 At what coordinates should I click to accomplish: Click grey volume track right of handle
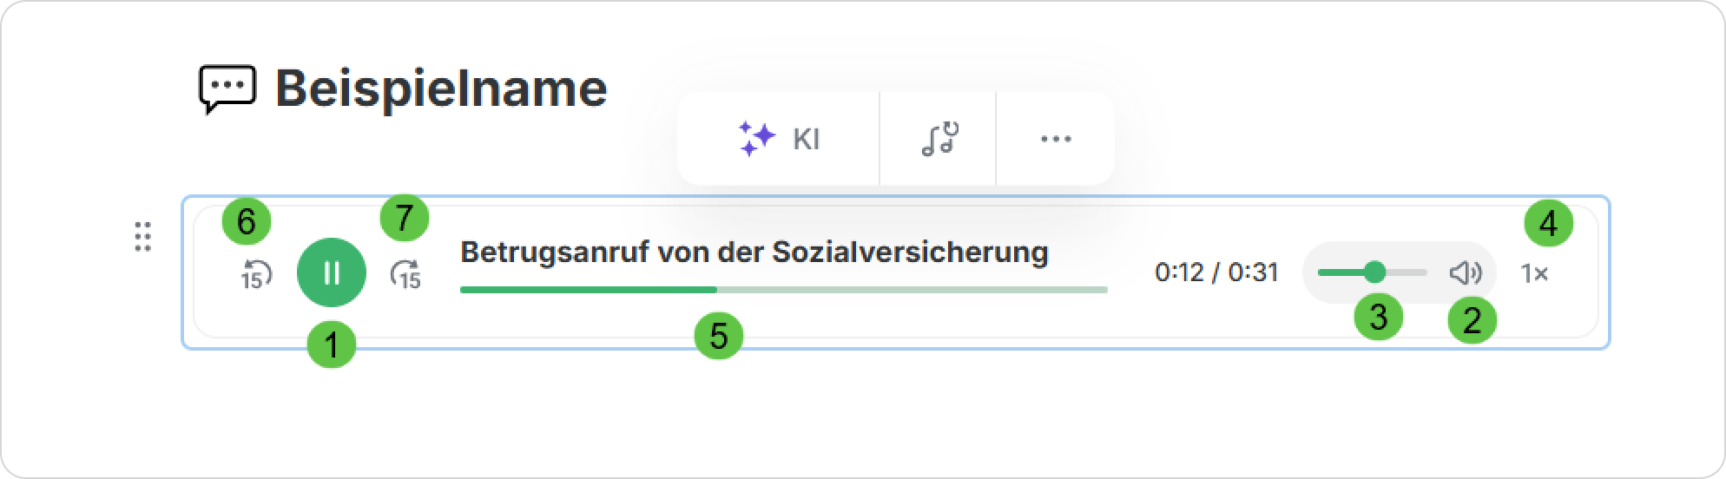click(x=1408, y=272)
